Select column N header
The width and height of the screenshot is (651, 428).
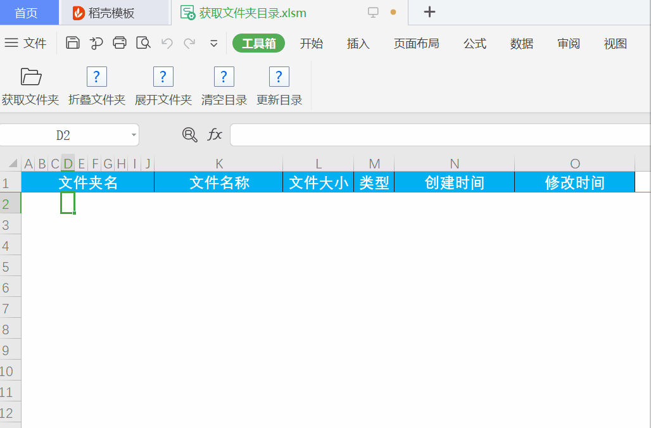[x=454, y=163]
